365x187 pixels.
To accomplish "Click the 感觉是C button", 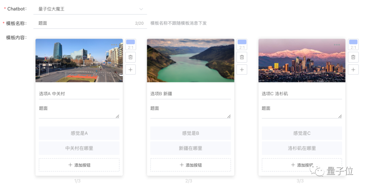I will tap(302, 133).
